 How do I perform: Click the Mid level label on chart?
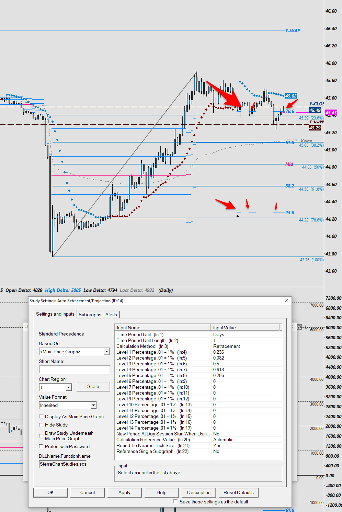289,164
